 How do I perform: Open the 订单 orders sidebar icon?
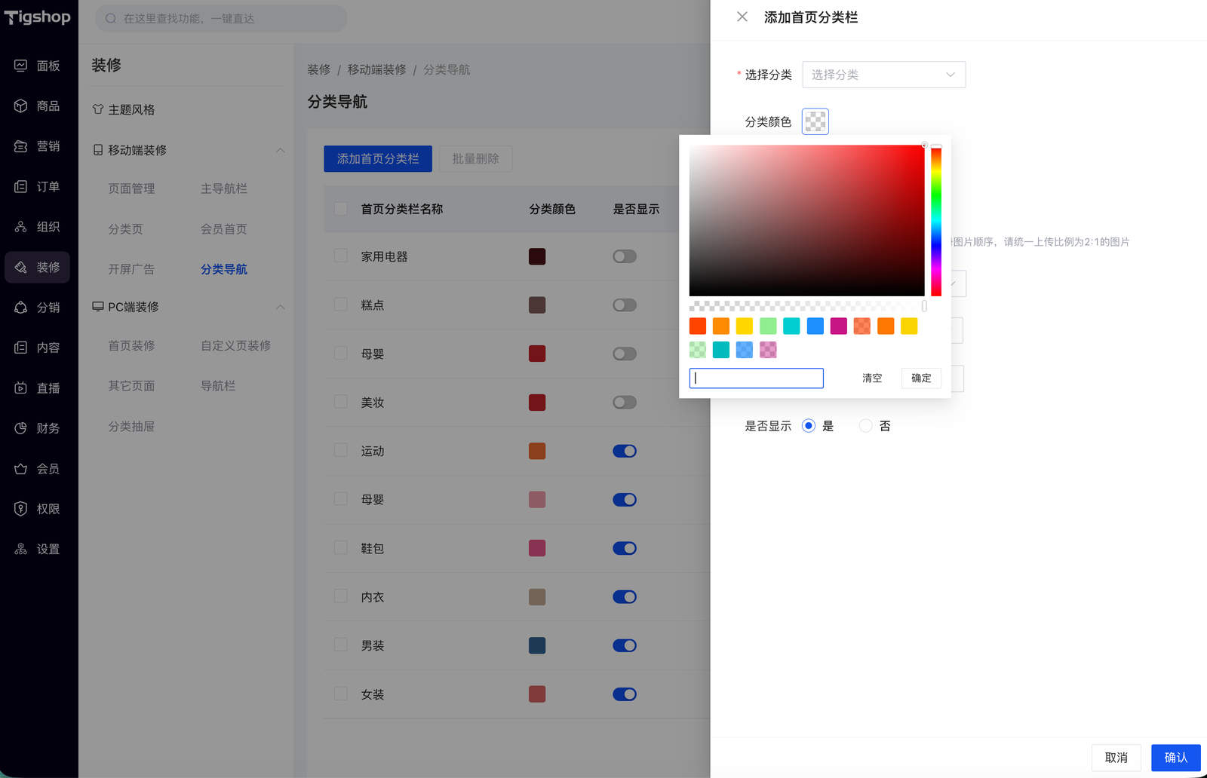(x=21, y=186)
